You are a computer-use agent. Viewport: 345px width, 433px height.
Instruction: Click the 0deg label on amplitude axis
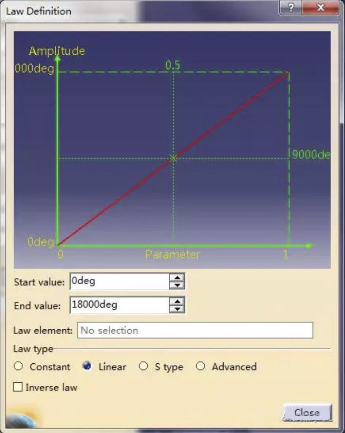coord(41,241)
